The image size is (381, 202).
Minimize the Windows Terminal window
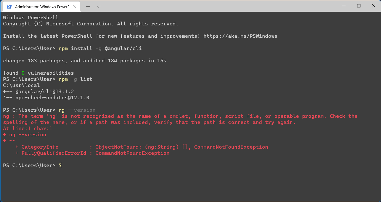click(x=344, y=6)
